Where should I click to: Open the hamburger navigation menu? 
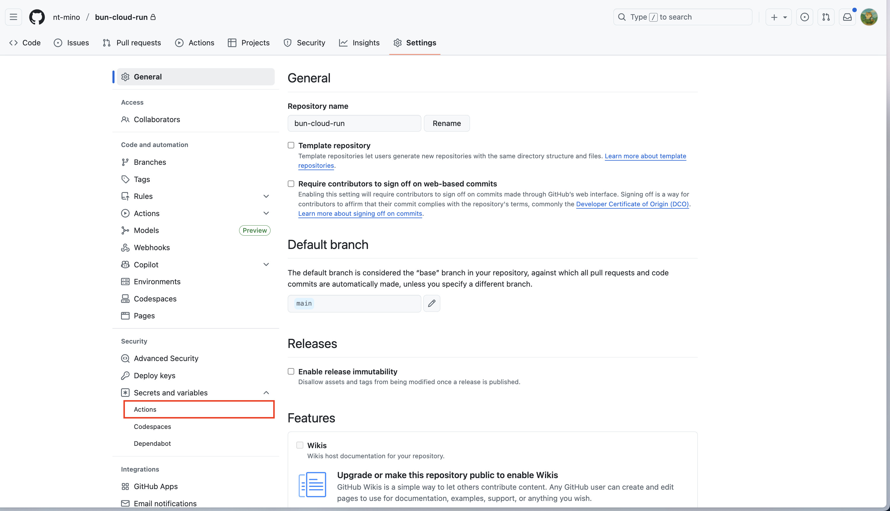(13, 17)
